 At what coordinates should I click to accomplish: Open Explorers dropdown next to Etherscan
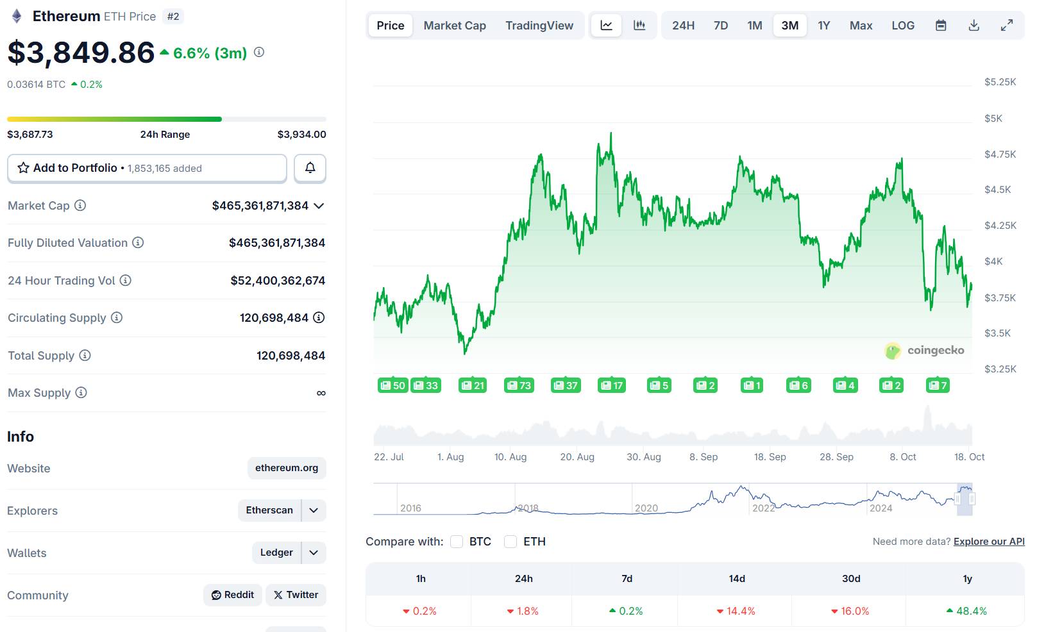click(x=314, y=510)
